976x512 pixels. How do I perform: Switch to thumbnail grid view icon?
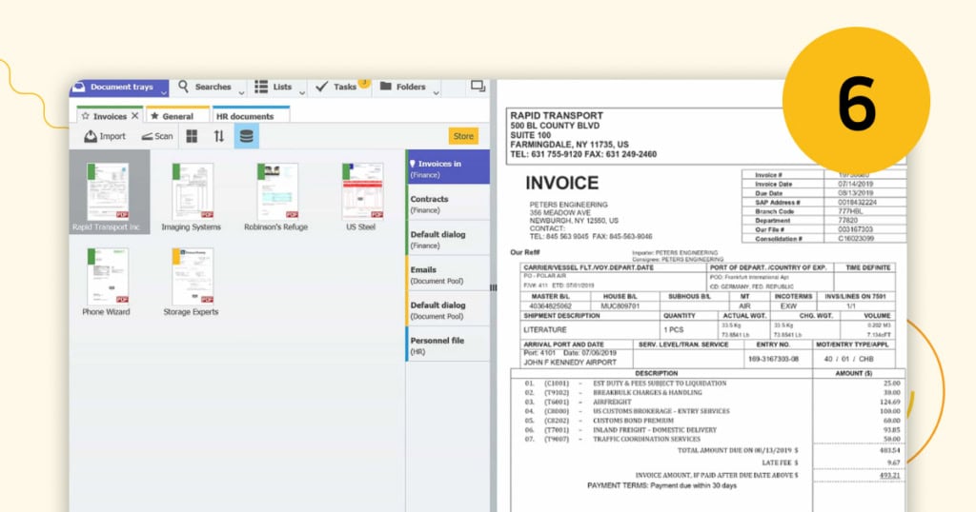click(192, 136)
